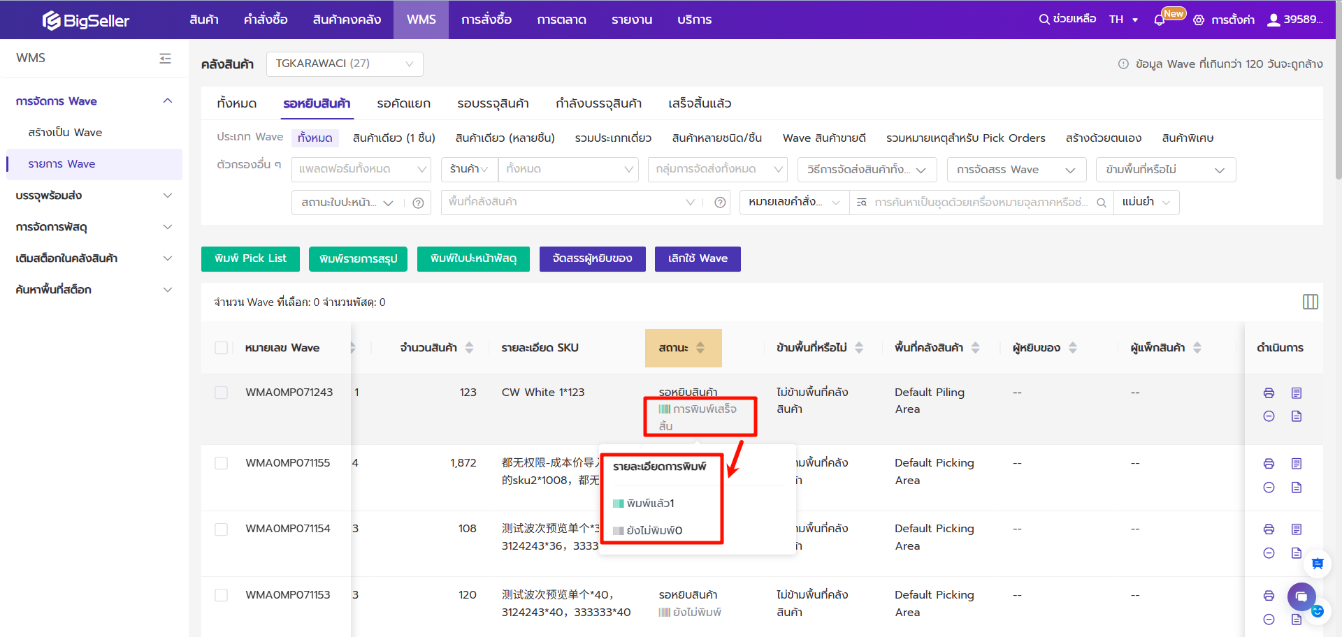
Task: Collapse the WMS sidebar menu icon
Action: pyautogui.click(x=165, y=59)
